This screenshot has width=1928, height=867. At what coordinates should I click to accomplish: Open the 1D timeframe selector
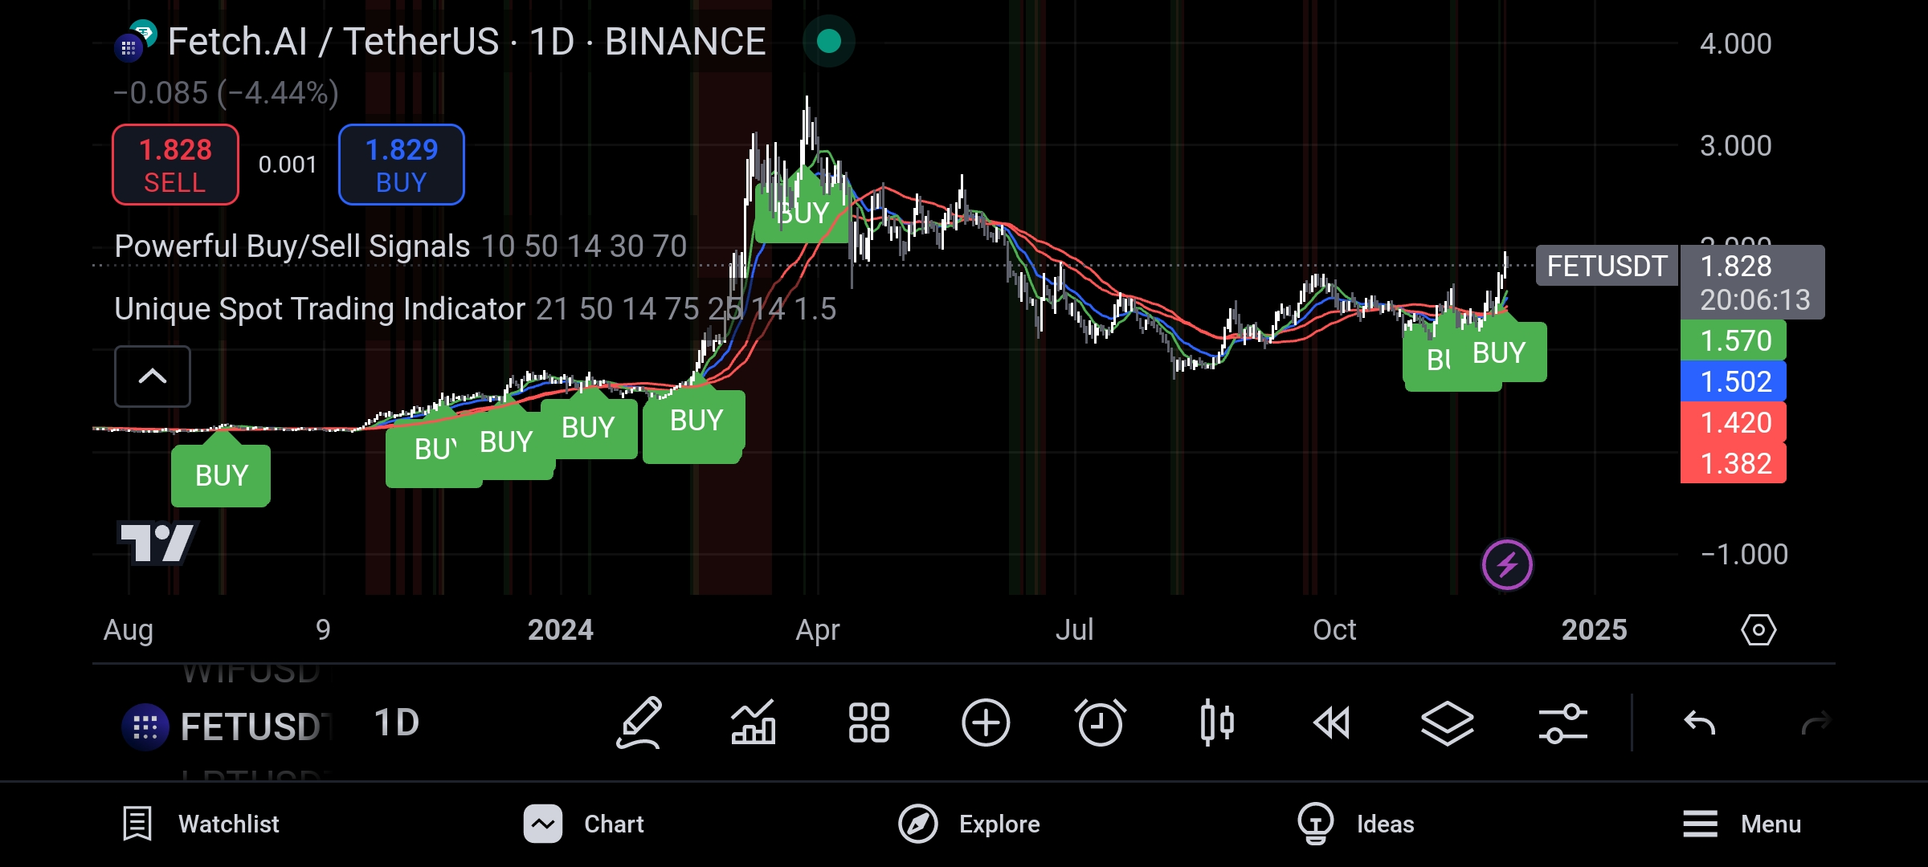397,722
